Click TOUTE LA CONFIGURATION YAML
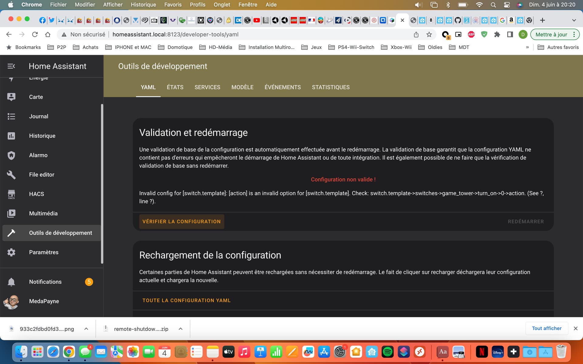The width and height of the screenshot is (583, 364). pos(186,301)
